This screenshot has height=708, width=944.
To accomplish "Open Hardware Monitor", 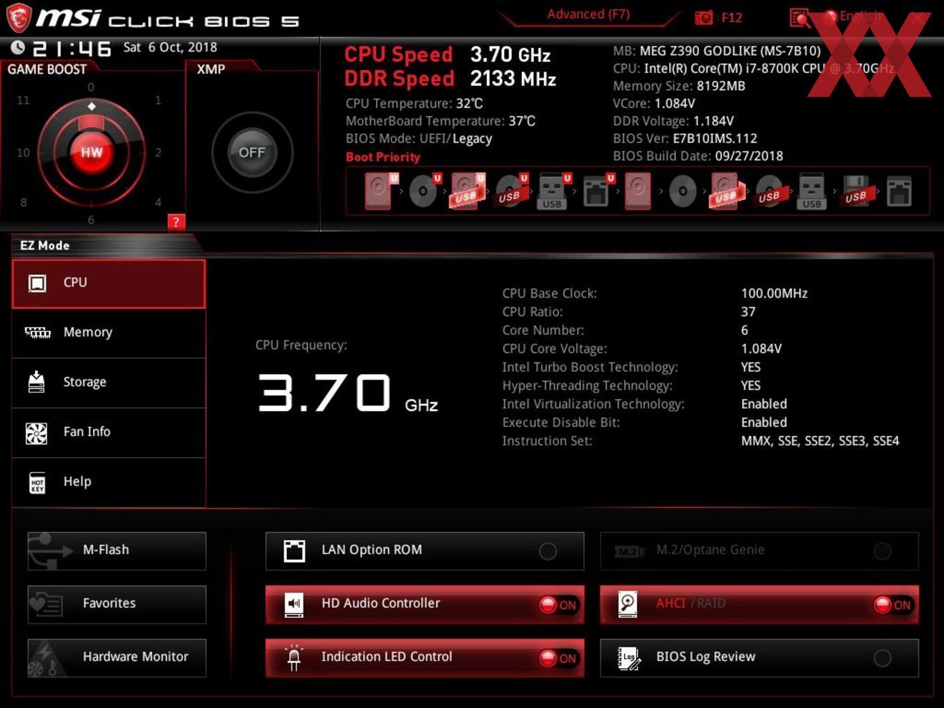I will [117, 657].
